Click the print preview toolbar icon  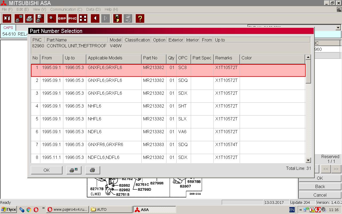point(40,18)
